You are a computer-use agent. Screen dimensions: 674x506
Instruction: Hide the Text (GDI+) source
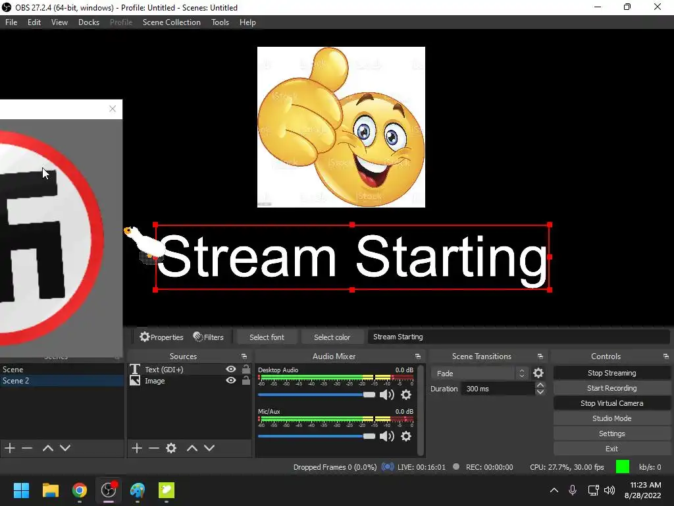[231, 369]
